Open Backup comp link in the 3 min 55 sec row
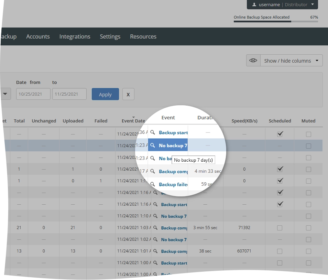The image size is (328, 280). coord(174,228)
